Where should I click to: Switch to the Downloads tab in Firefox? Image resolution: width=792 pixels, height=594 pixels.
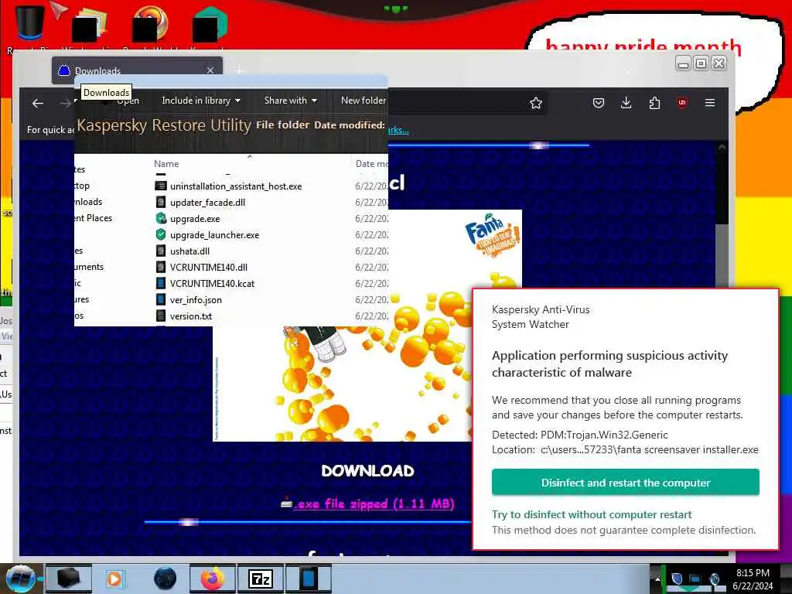[x=136, y=70]
